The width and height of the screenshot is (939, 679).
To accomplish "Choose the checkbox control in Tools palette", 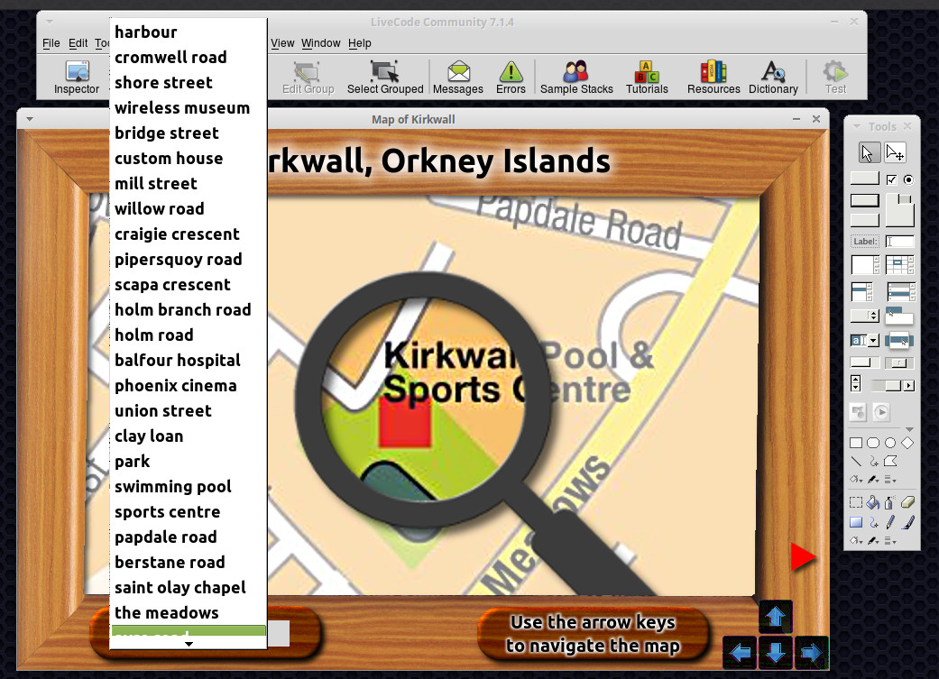I will tap(891, 179).
